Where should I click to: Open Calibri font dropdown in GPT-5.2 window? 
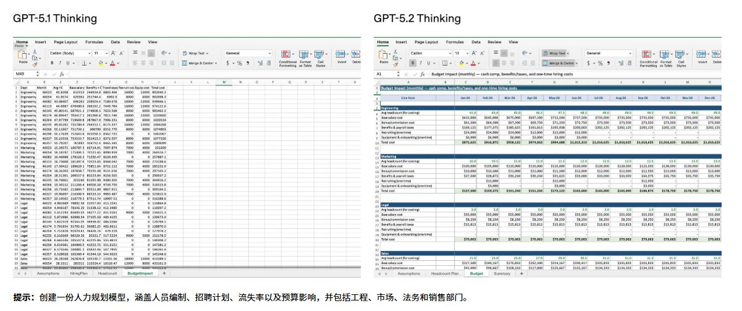(x=431, y=53)
